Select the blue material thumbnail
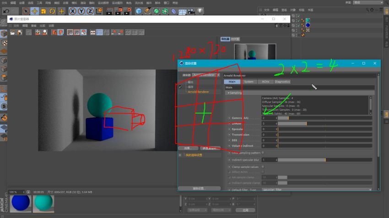 click(x=21, y=203)
